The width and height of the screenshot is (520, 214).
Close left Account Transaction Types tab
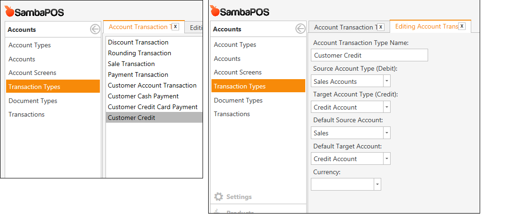coord(175,27)
